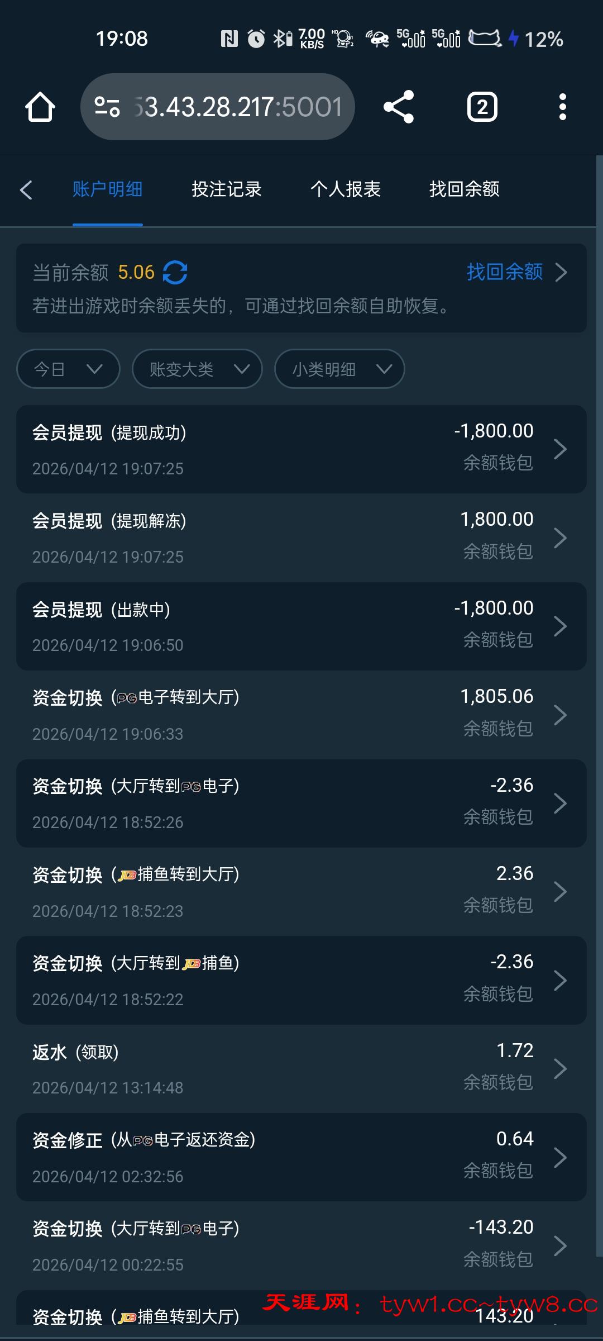Switch to the 投注记录 tab
The height and width of the screenshot is (1341, 603).
click(226, 189)
